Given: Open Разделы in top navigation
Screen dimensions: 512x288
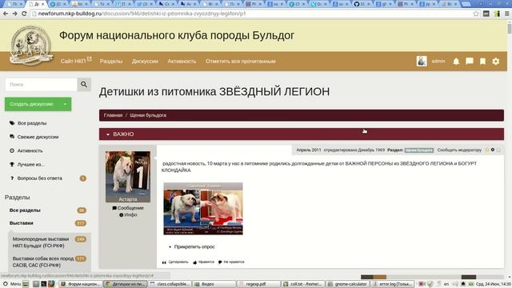Looking at the screenshot, I should pyautogui.click(x=111, y=61).
